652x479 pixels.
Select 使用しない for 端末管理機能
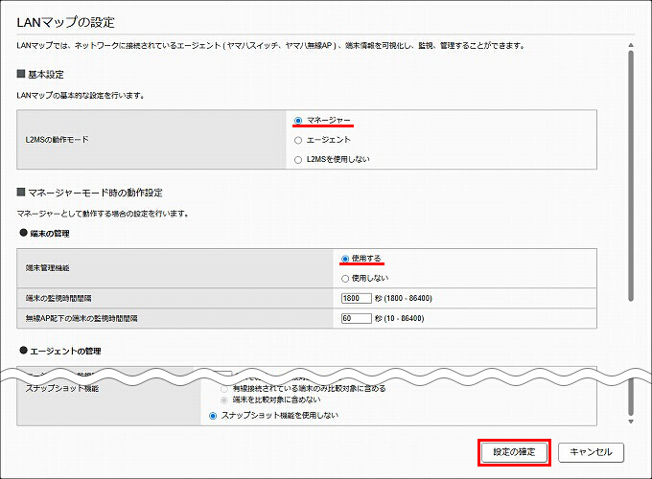pos(345,279)
